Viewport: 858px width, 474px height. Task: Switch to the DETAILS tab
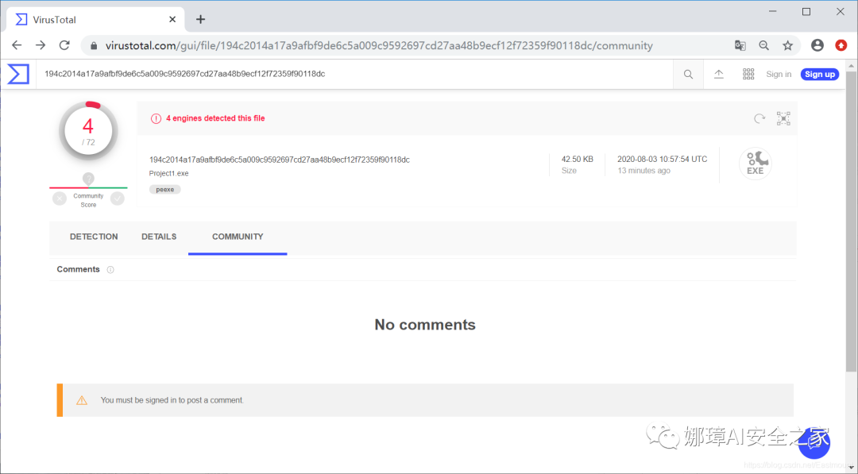coord(159,237)
